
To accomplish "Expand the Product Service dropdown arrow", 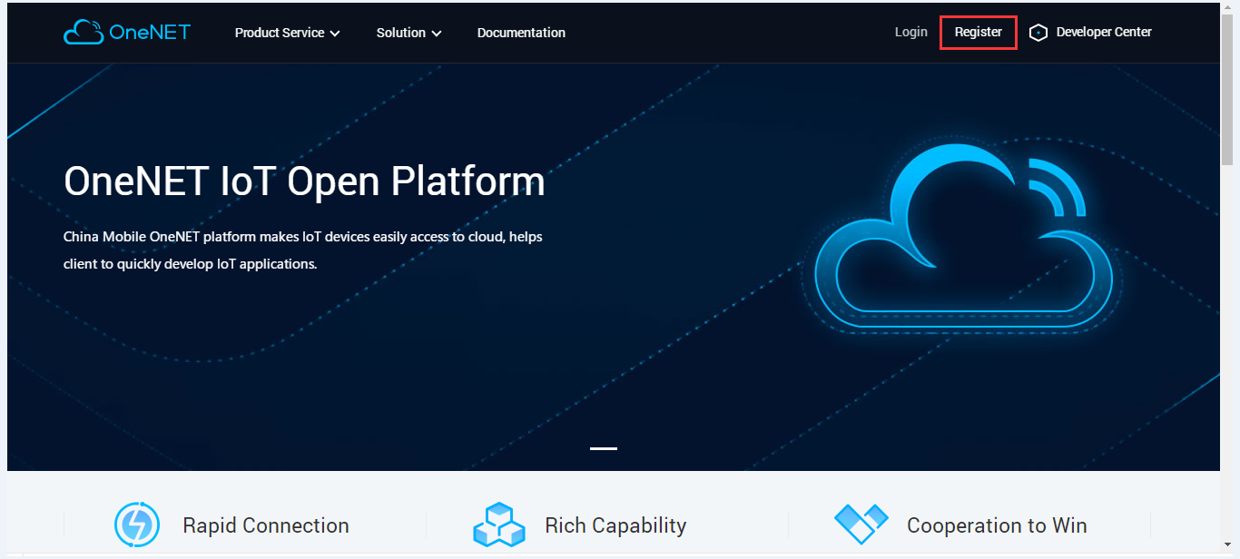I will coord(335,34).
